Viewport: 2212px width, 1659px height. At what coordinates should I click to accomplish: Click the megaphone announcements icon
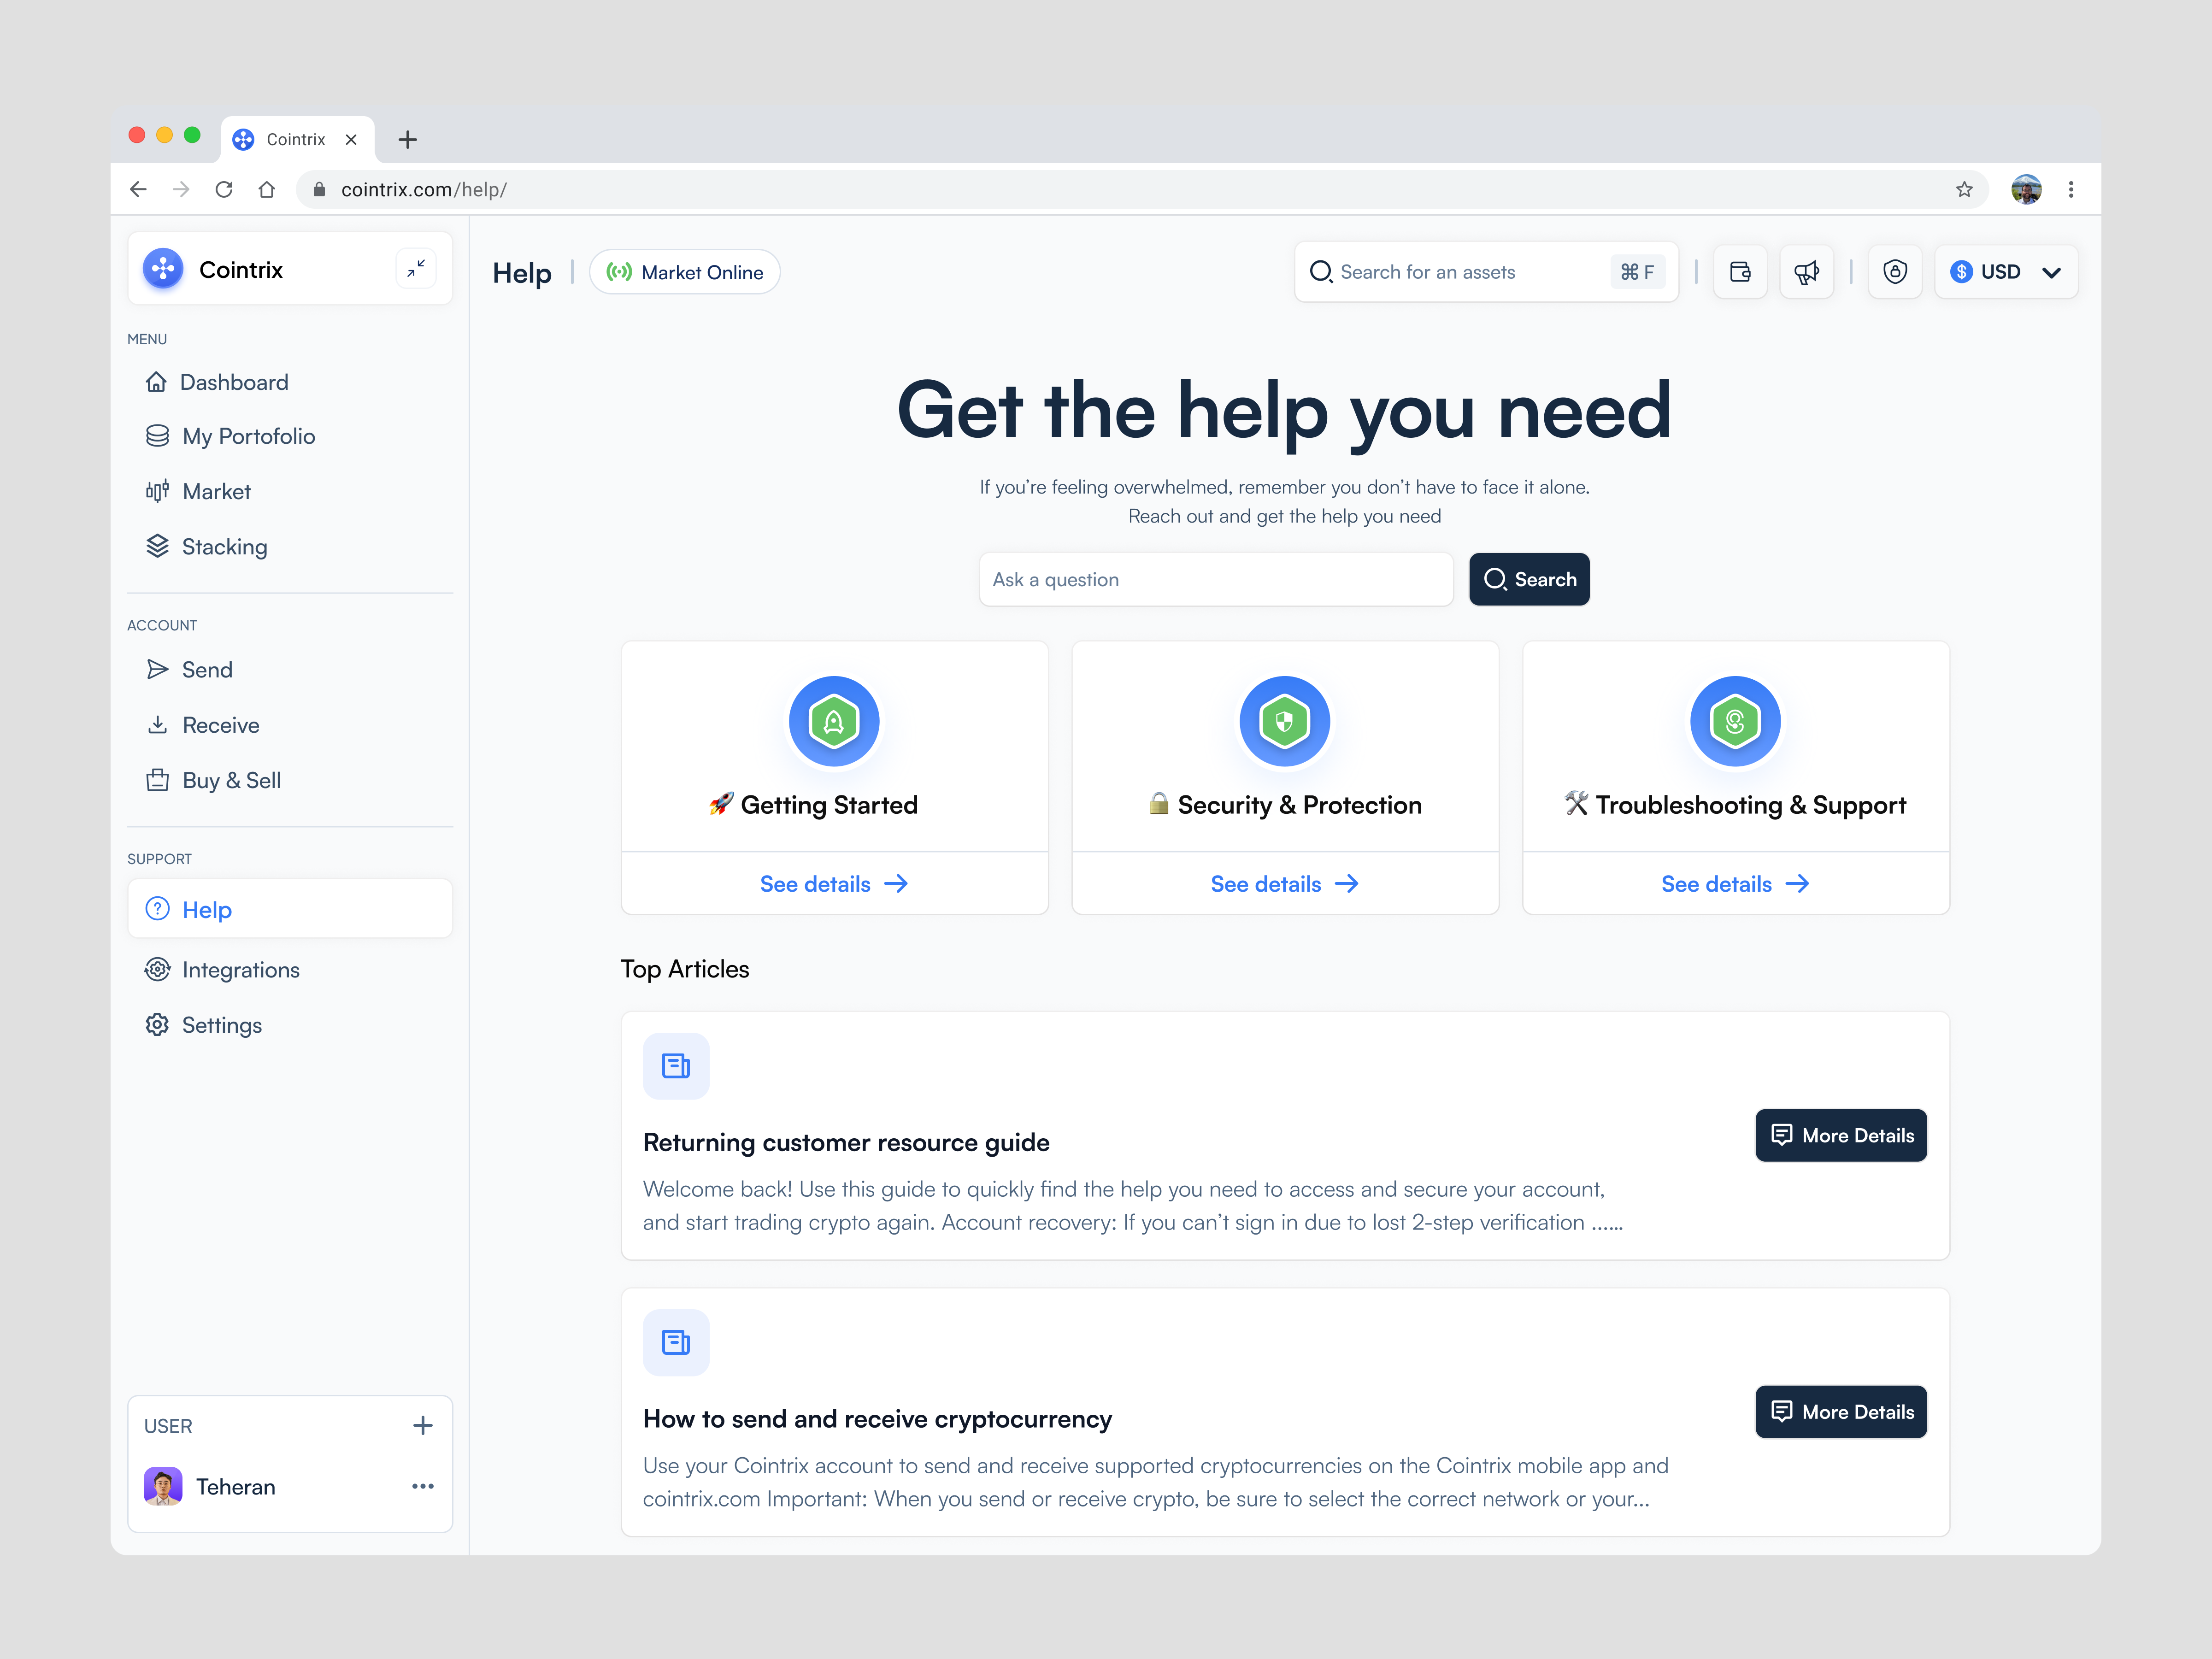tap(1806, 271)
